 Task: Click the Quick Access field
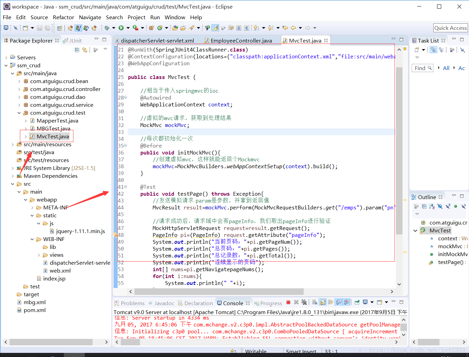450,28
